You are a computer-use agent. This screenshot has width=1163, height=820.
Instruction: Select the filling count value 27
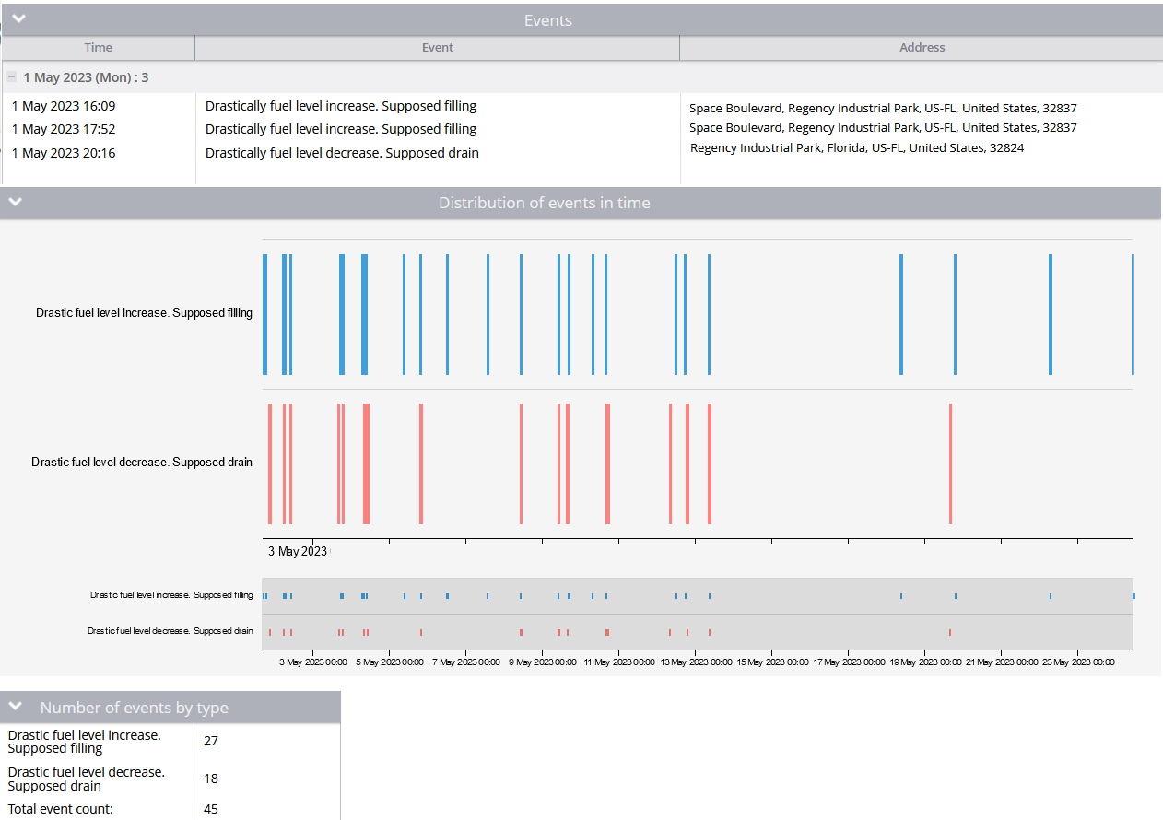pyautogui.click(x=211, y=741)
